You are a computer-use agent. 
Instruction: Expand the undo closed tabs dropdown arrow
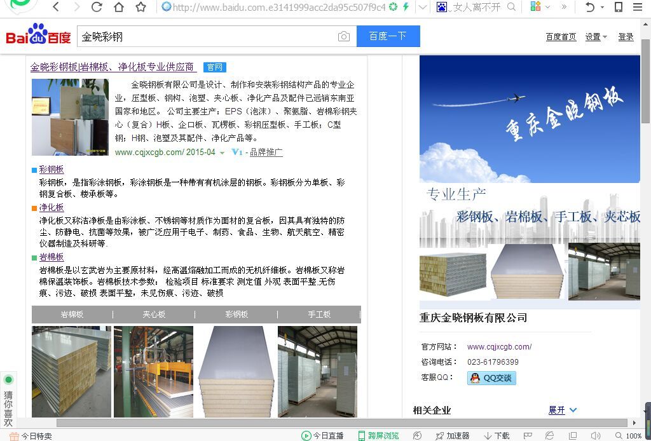(x=603, y=8)
